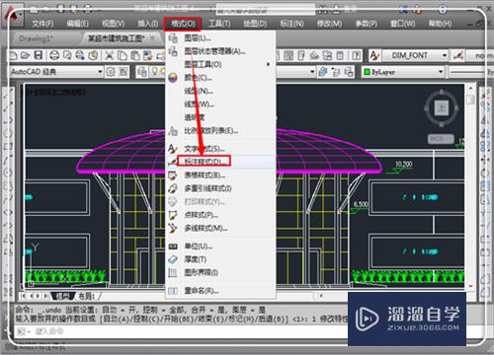Select 线型(N)... menu entry
Image resolution: width=494 pixels, height=355 pixels.
point(220,91)
